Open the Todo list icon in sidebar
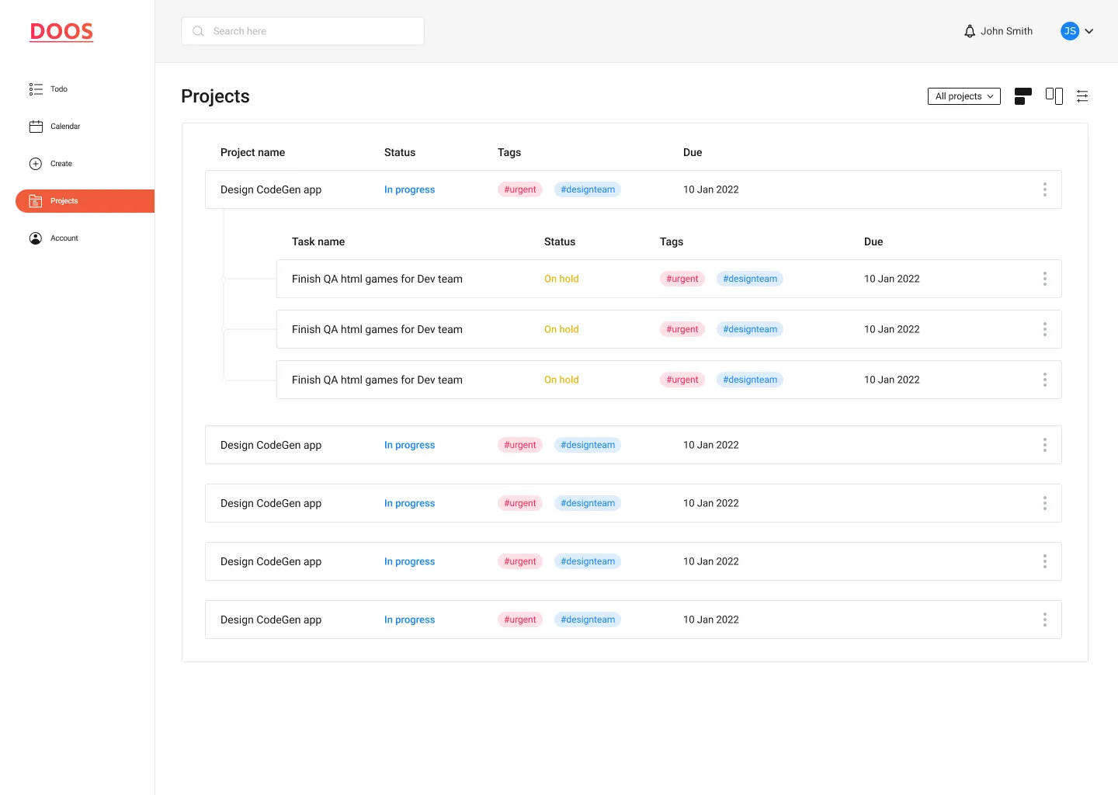 pos(36,89)
